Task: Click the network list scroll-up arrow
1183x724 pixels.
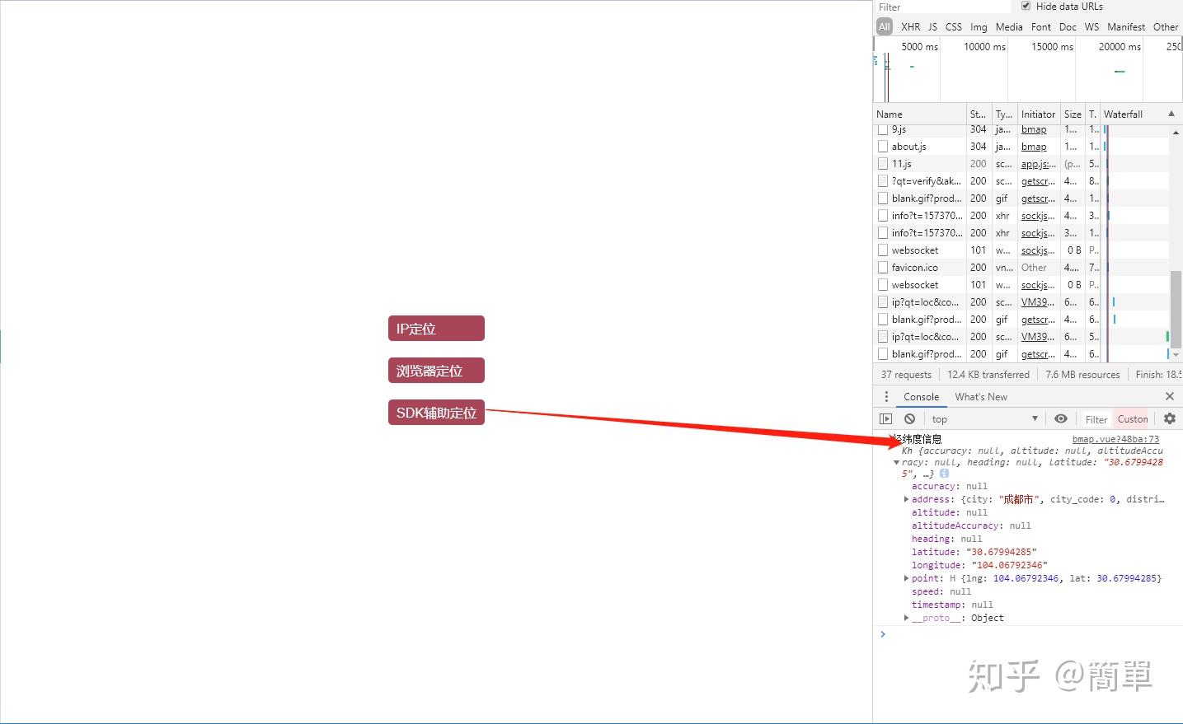Action: (x=1176, y=131)
